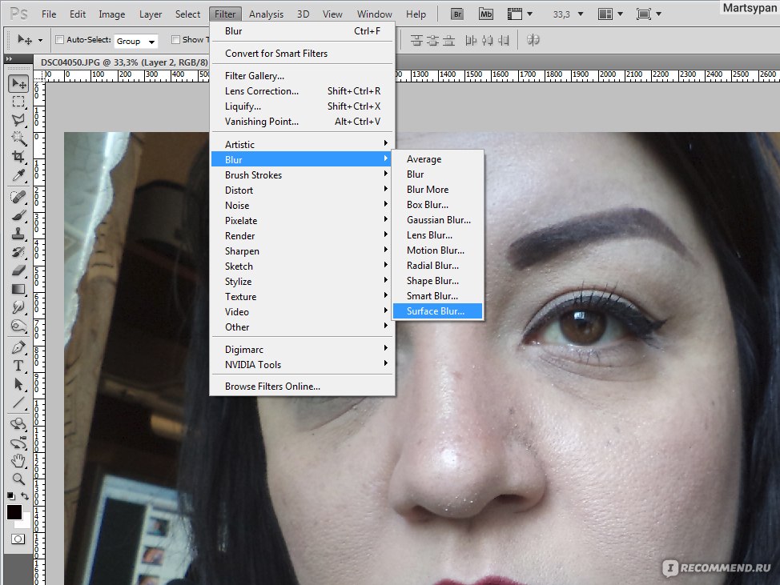Choose Surface Blur from the Blur submenu
Image resolution: width=780 pixels, height=585 pixels.
[x=435, y=311]
